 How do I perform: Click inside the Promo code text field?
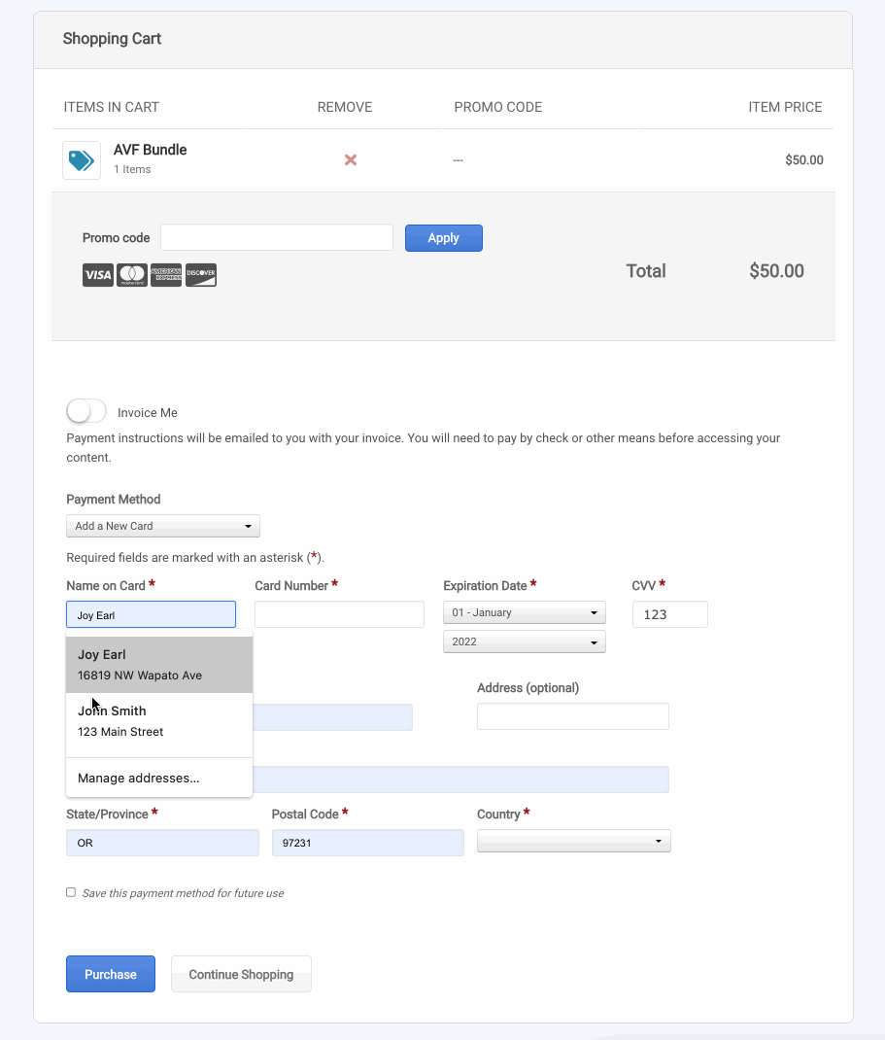(276, 237)
